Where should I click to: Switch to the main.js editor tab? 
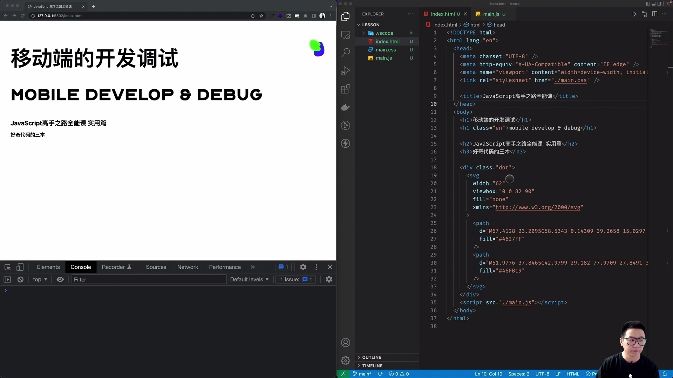coord(492,14)
